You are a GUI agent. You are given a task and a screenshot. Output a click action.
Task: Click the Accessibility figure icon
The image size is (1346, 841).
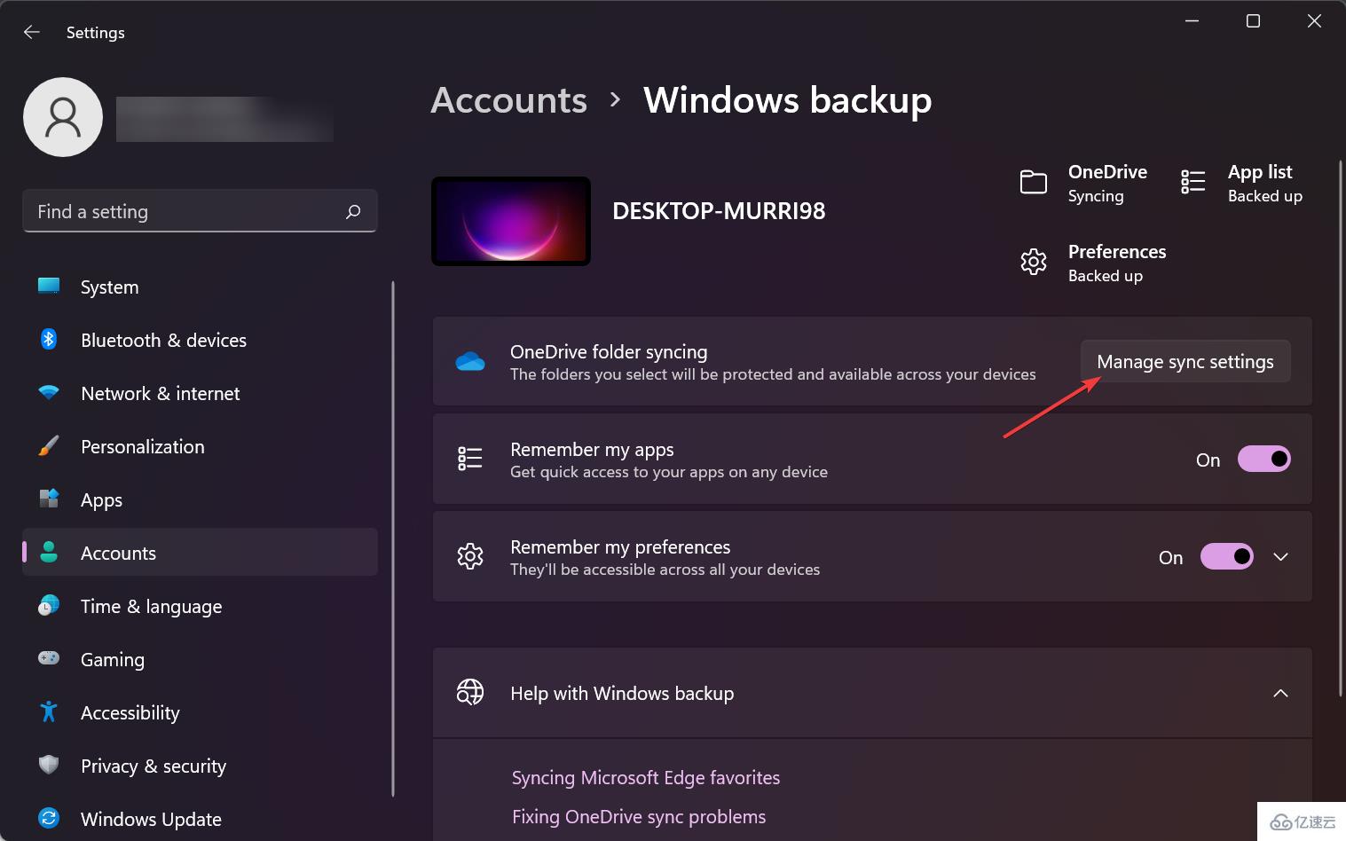pyautogui.click(x=49, y=711)
